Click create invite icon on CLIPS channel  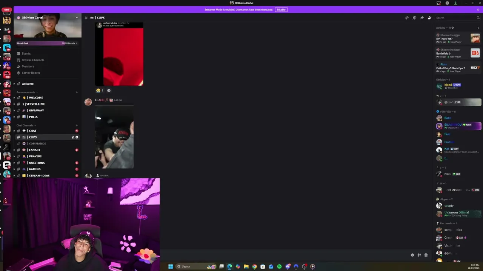73,137
